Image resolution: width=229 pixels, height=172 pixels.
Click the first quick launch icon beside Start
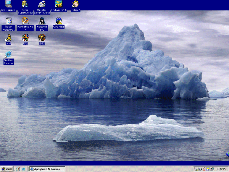click(18, 169)
